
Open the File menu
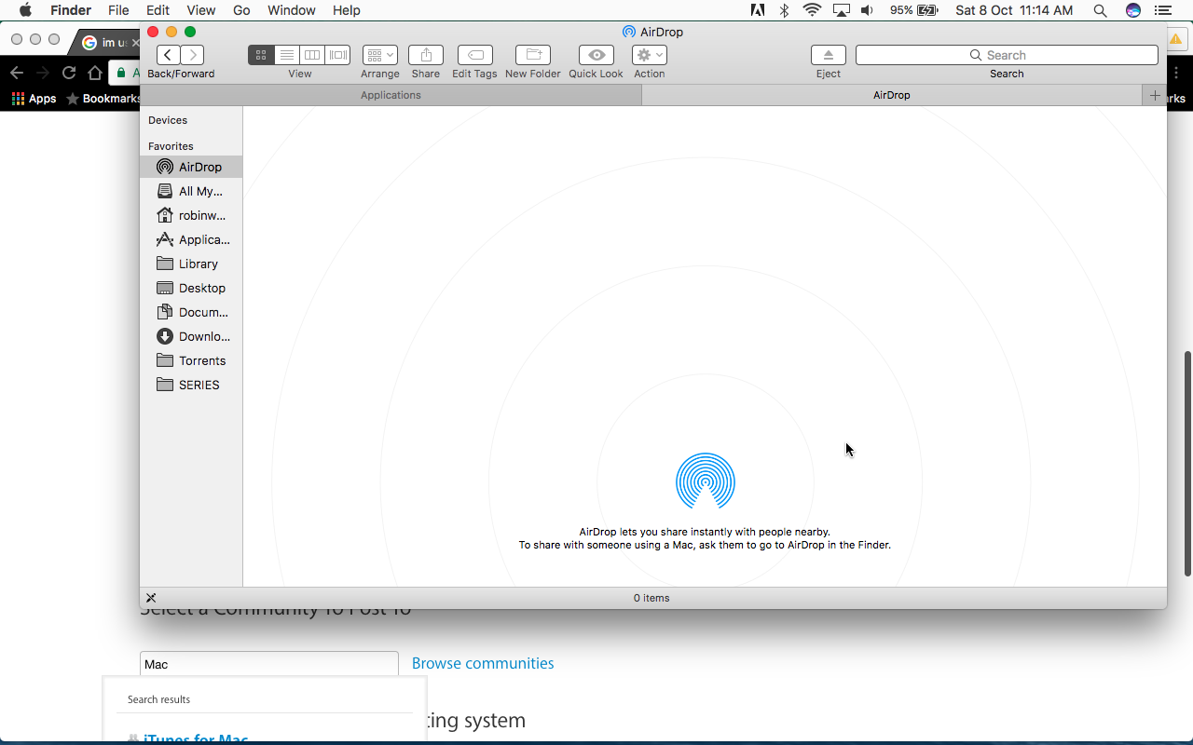click(x=118, y=10)
